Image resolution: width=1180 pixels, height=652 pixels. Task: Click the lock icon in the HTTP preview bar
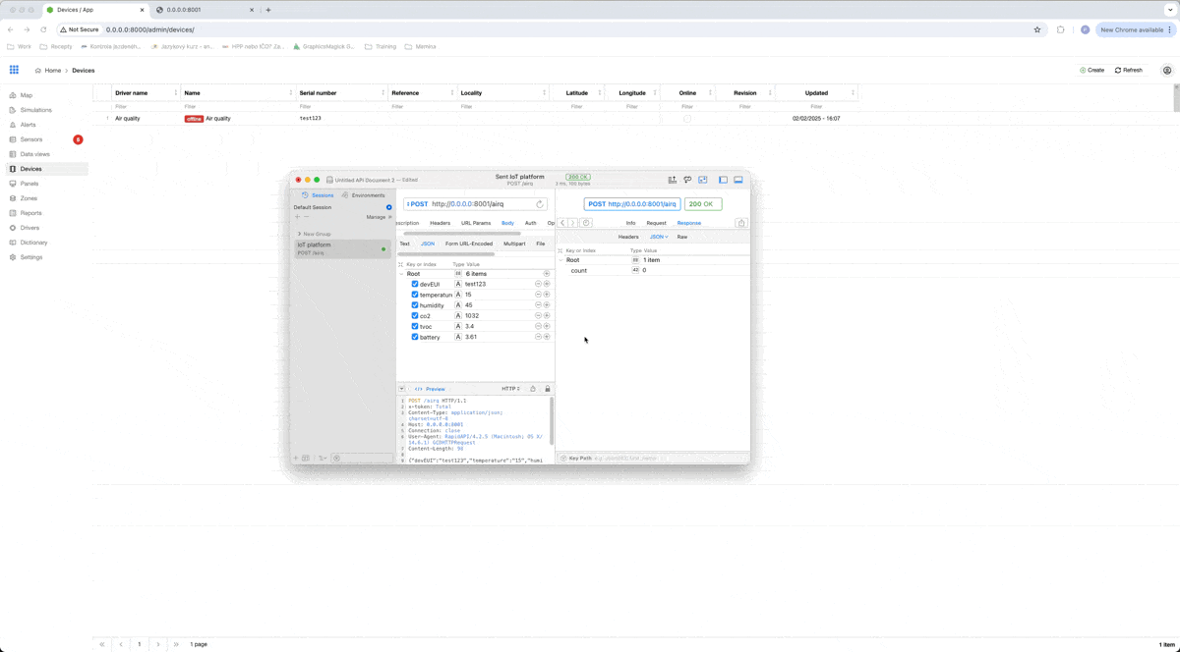[x=548, y=389]
